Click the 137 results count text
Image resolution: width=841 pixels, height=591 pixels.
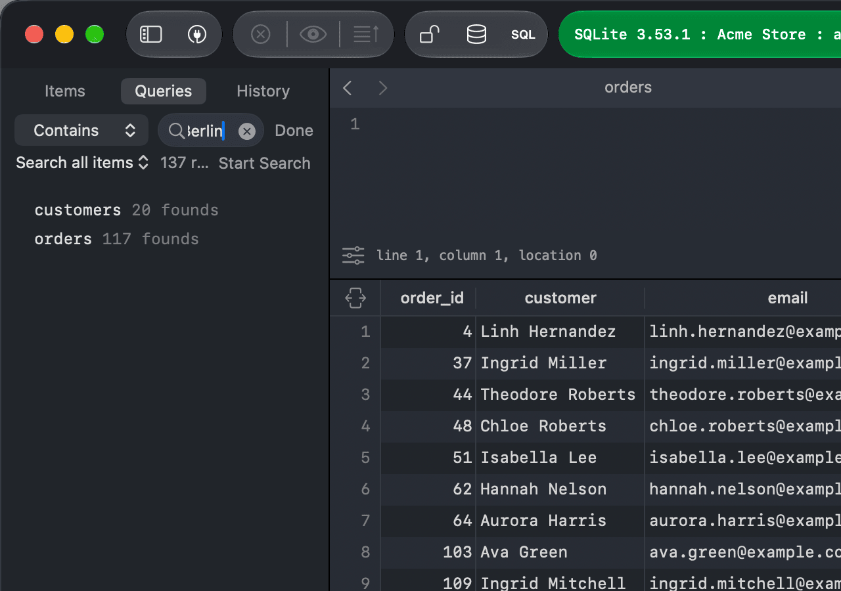tap(184, 163)
